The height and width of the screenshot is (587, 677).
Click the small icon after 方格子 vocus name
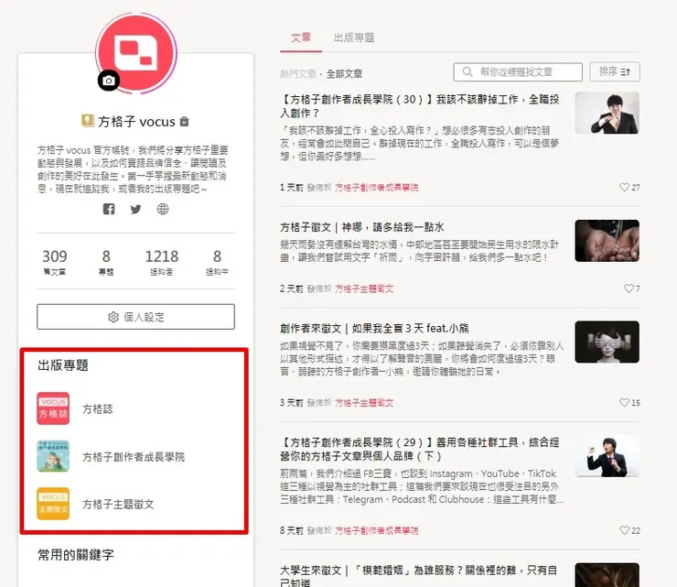point(185,122)
